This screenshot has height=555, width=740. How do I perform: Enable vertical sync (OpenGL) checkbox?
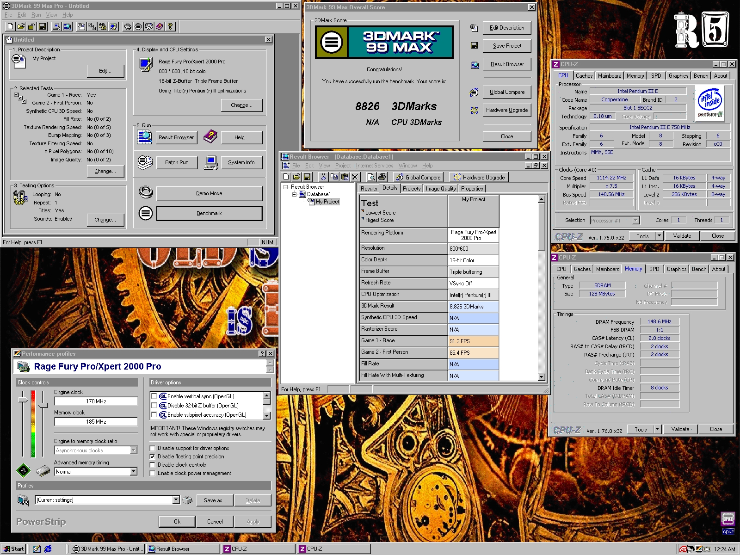pyautogui.click(x=154, y=396)
